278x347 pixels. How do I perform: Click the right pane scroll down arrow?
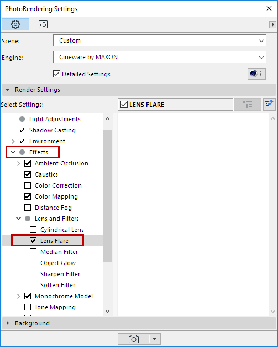pyautogui.click(x=272, y=312)
